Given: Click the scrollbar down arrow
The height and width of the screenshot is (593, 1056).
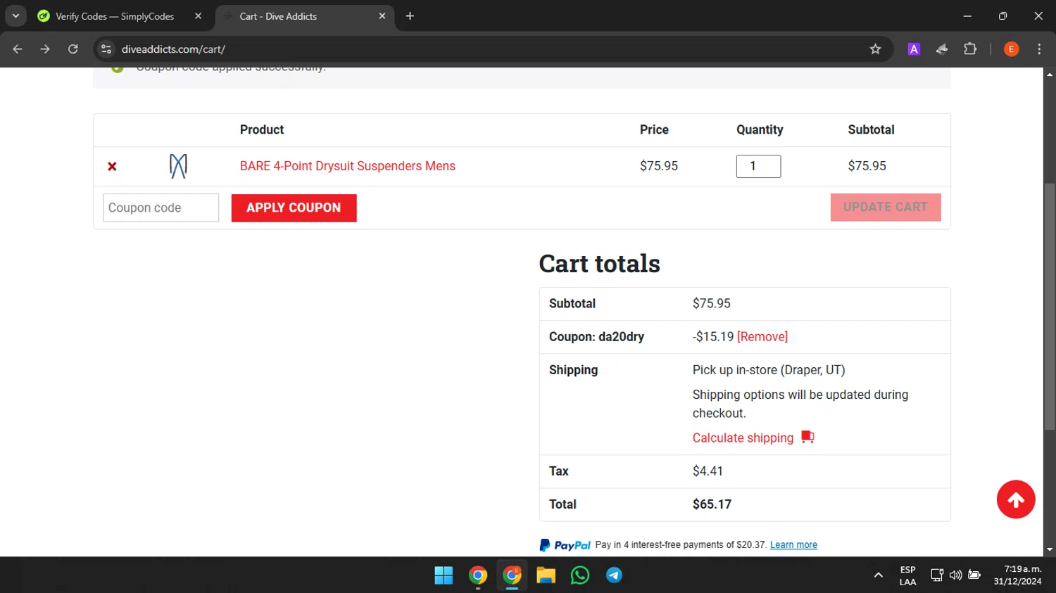Looking at the screenshot, I should point(1050,550).
